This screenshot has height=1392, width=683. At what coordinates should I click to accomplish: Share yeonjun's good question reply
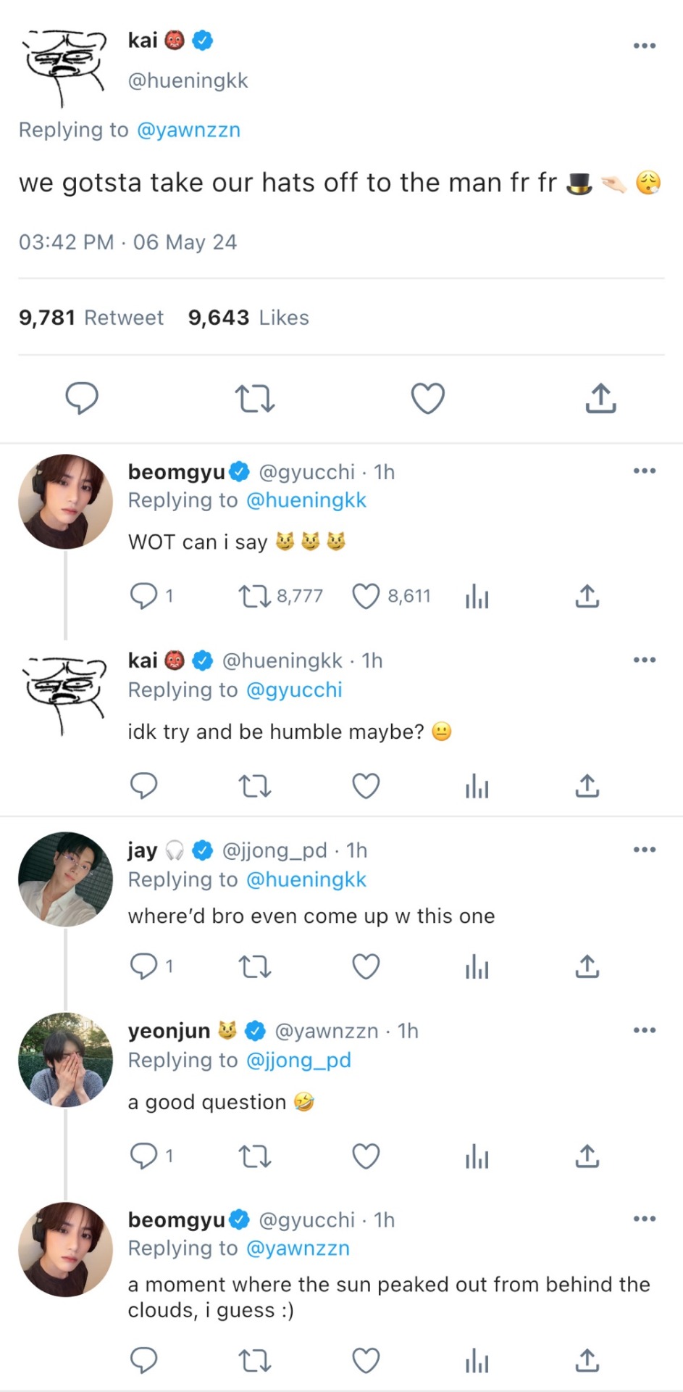tap(587, 1156)
